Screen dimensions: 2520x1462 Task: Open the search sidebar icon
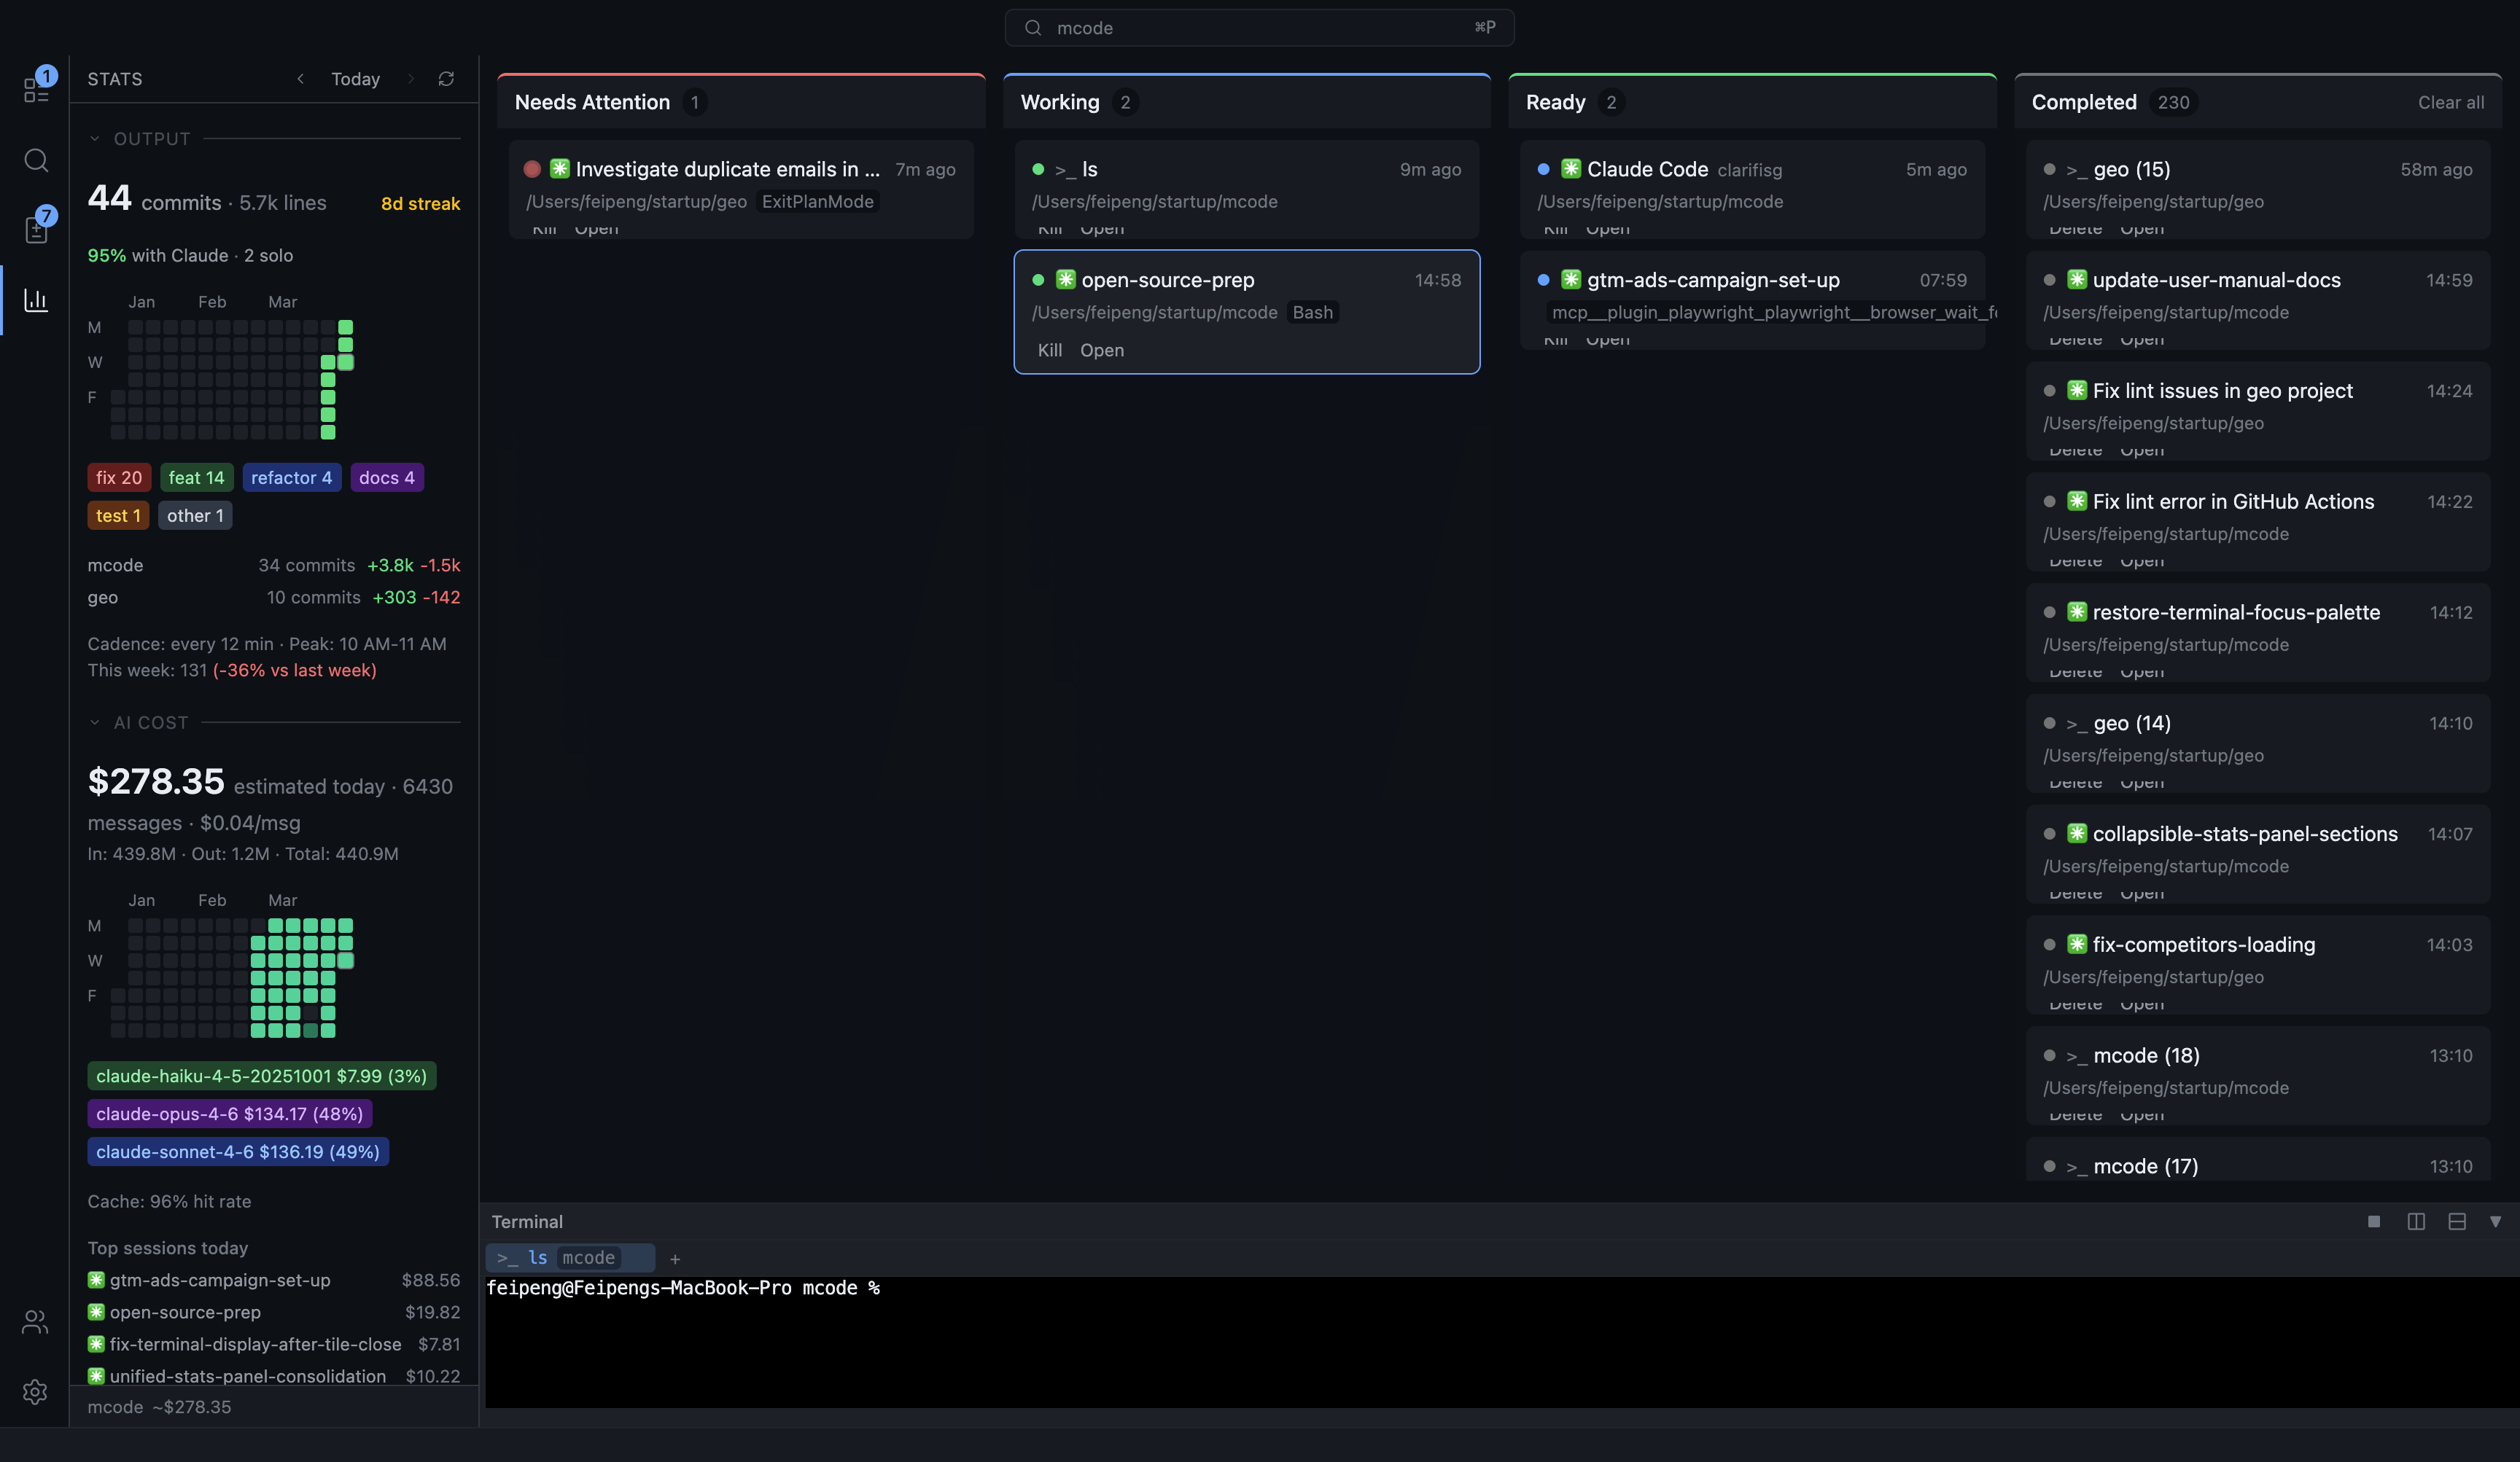point(36,160)
